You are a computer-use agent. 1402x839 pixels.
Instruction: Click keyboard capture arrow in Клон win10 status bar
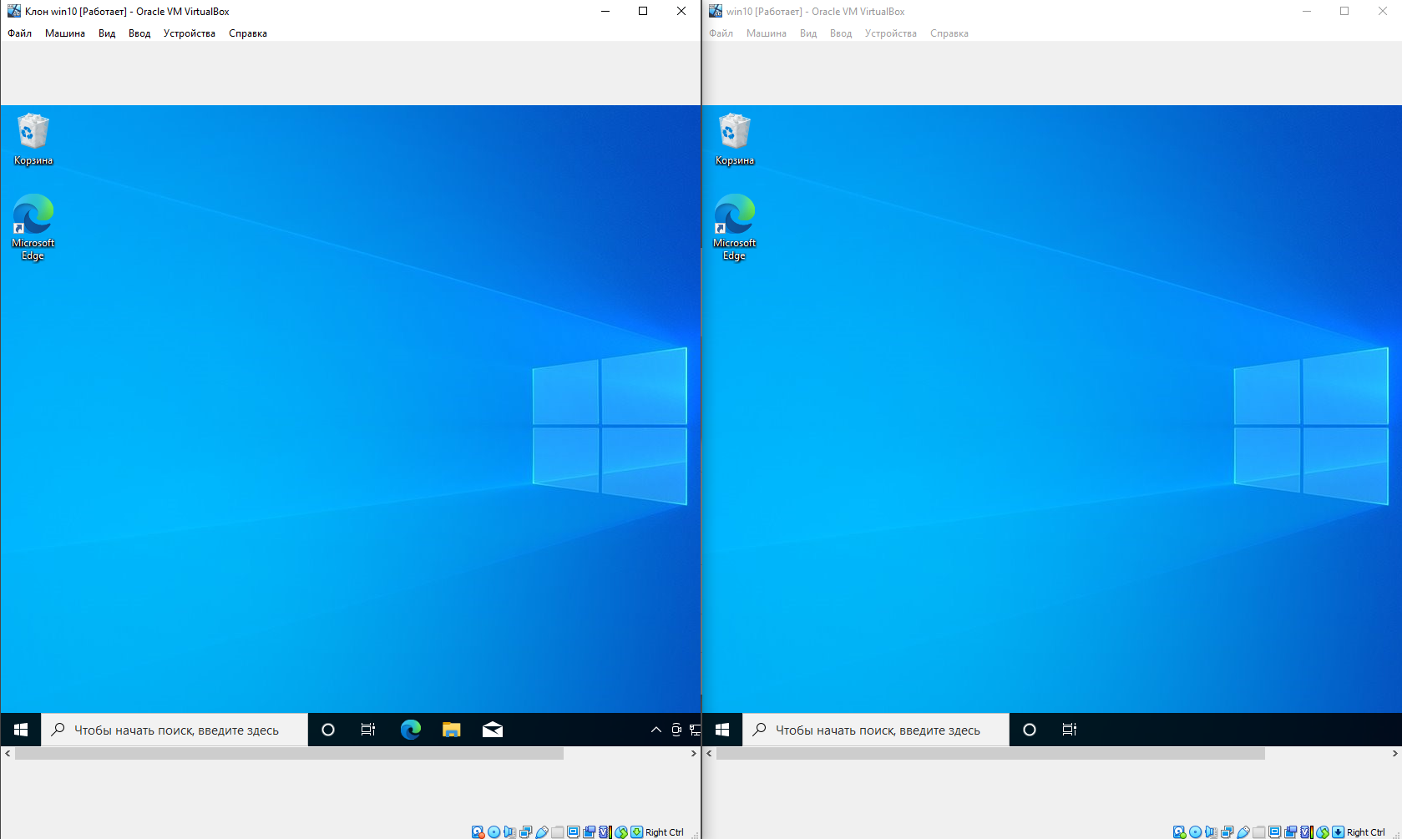click(636, 831)
